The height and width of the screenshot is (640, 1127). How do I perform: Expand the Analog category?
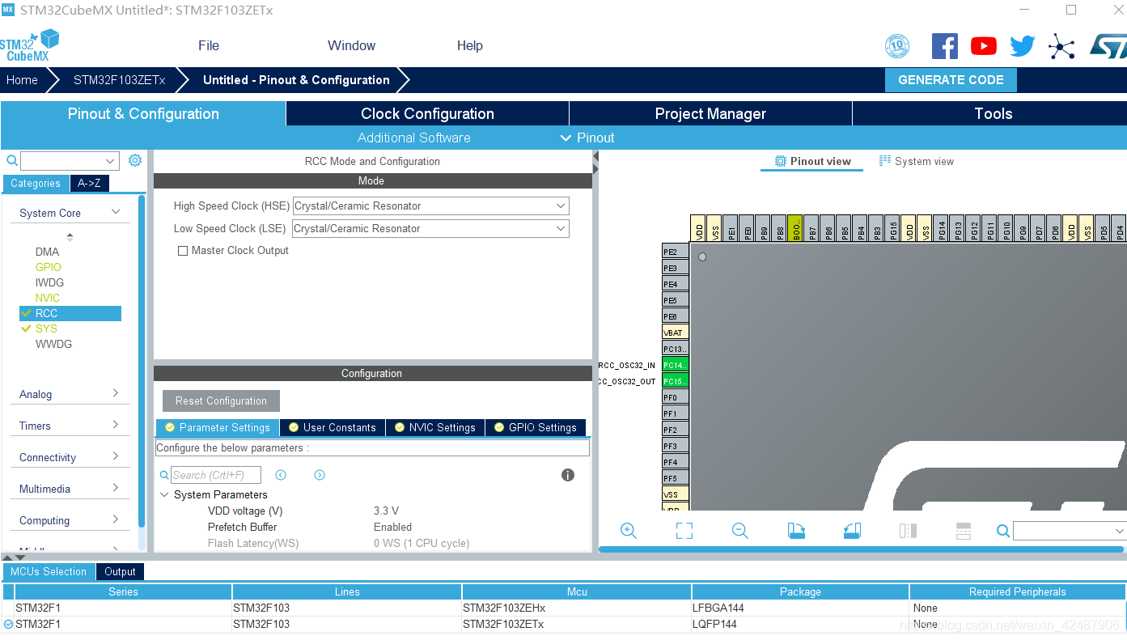pos(116,393)
